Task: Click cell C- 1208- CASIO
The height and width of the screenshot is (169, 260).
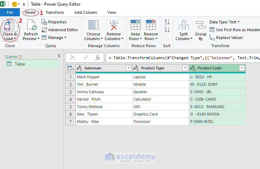Action: click(217, 99)
